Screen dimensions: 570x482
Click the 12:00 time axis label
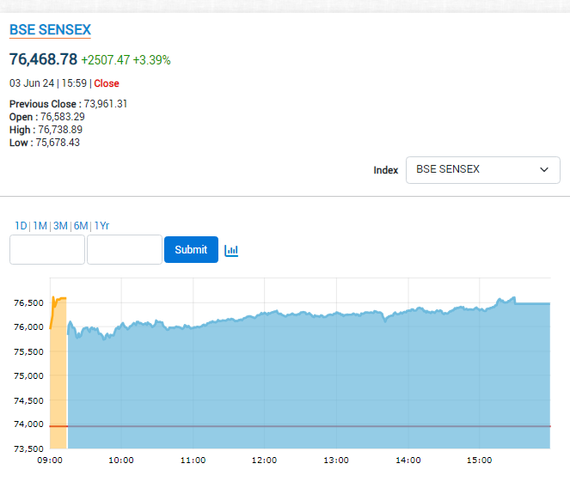264,461
